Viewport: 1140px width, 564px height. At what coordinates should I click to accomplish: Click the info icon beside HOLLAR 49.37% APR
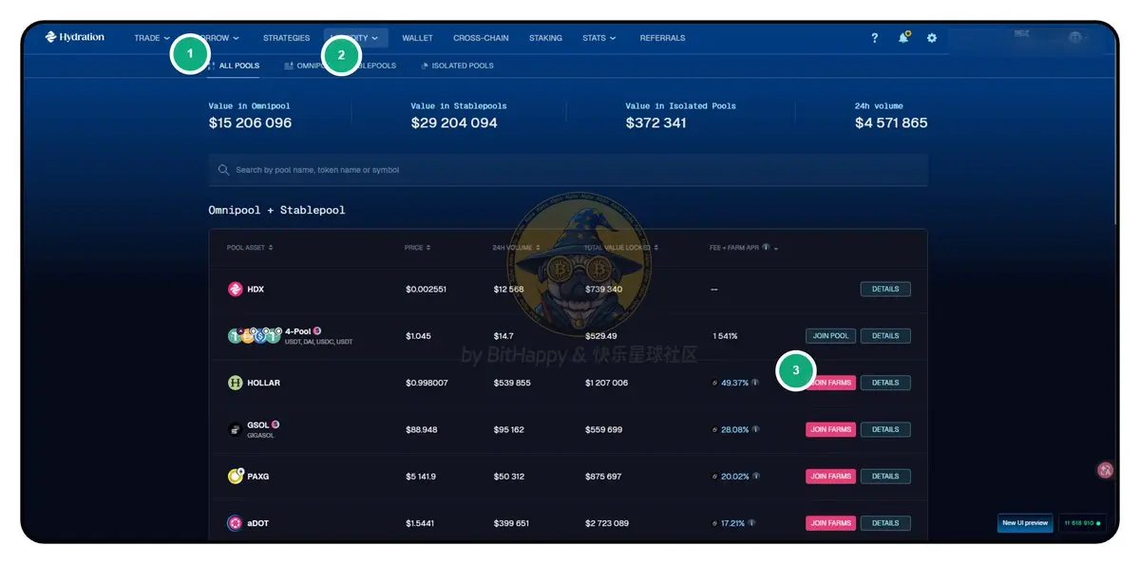coord(755,383)
